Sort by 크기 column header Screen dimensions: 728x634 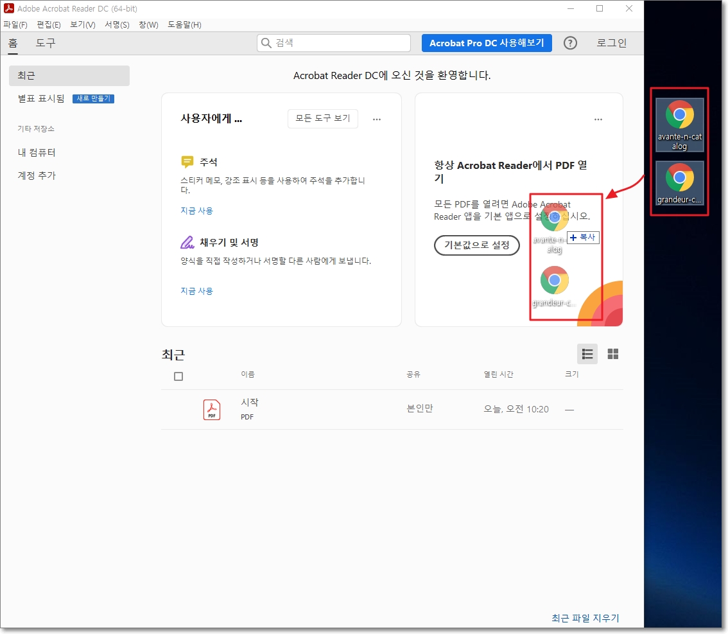(571, 374)
